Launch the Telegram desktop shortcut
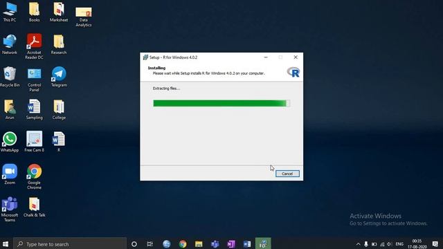Viewport: 443px width, 249px height. pos(59,77)
